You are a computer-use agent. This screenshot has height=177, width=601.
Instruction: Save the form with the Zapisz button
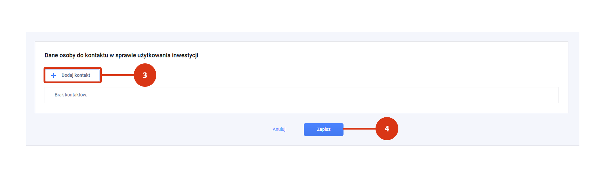pos(324,129)
